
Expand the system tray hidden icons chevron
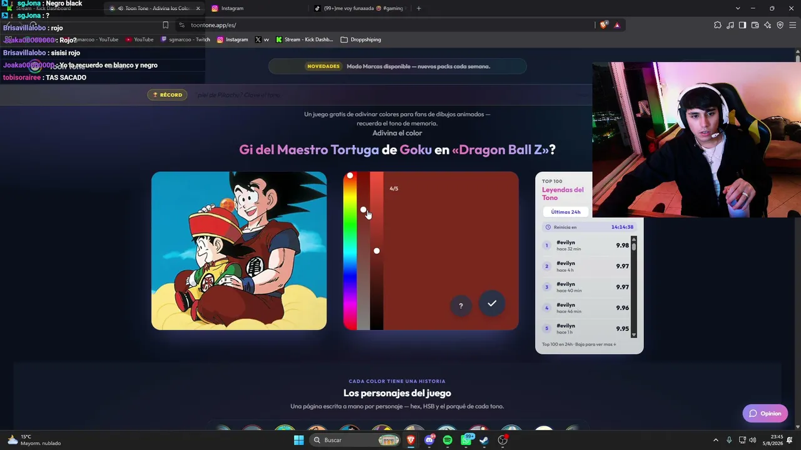click(716, 440)
